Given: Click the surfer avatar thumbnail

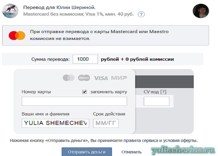Looking at the screenshot, I should pos(10,11).
